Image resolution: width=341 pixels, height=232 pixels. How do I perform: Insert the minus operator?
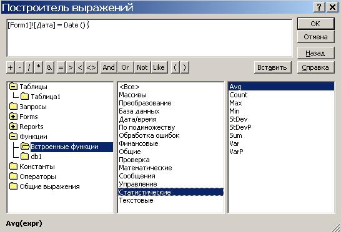tap(20, 67)
